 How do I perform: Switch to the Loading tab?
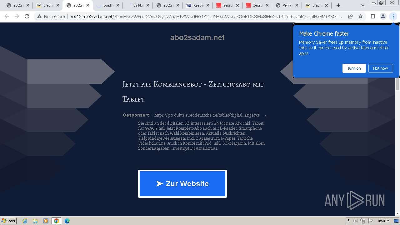108,5
